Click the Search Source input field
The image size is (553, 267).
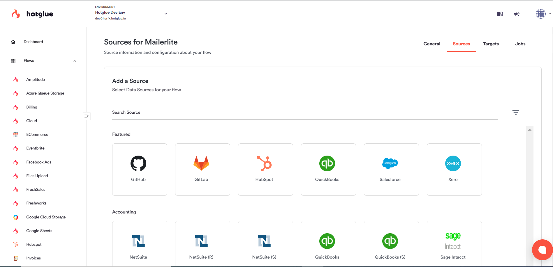click(305, 112)
